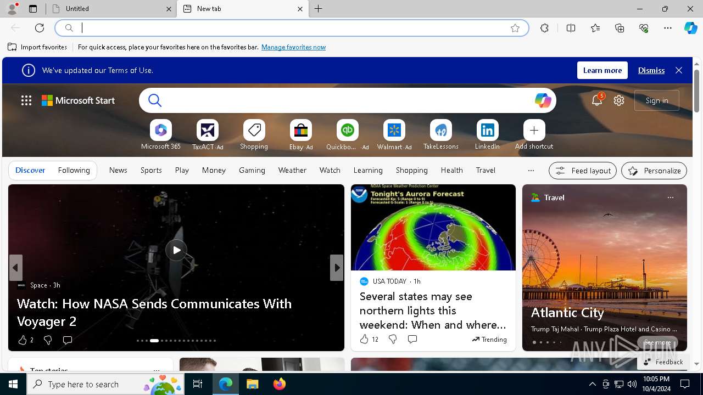Open TaxACT ad shortcut
Image resolution: width=703 pixels, height=395 pixels.
pos(208,135)
